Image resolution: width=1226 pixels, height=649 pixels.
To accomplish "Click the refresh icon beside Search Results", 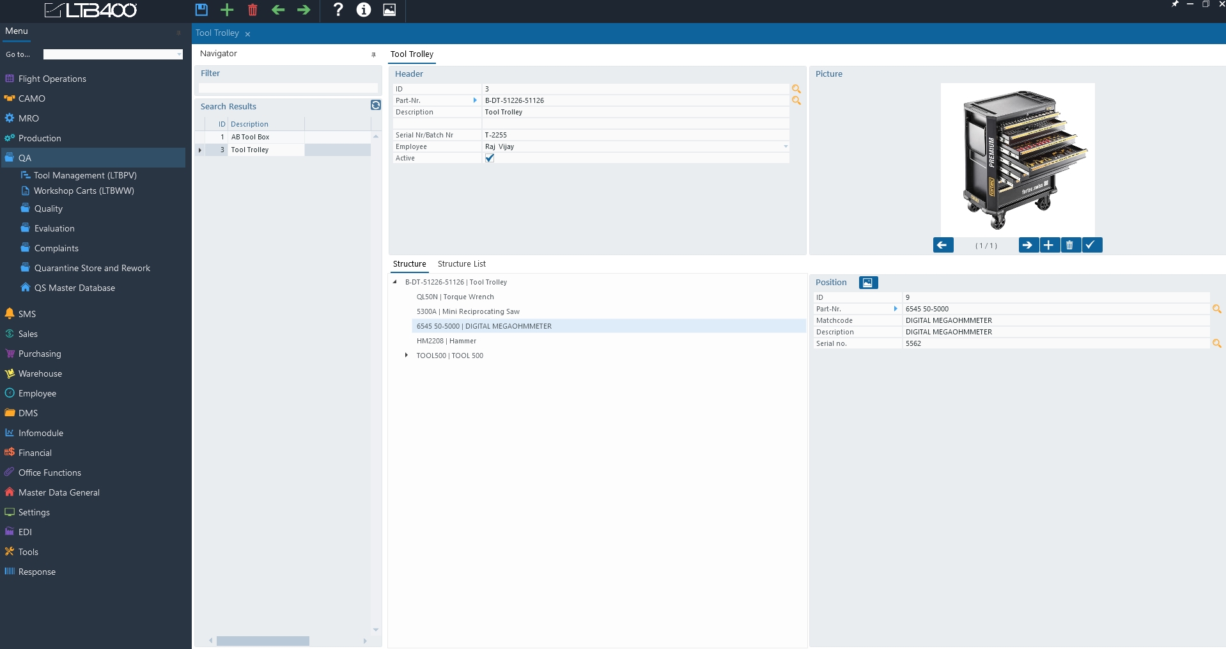I will point(376,106).
